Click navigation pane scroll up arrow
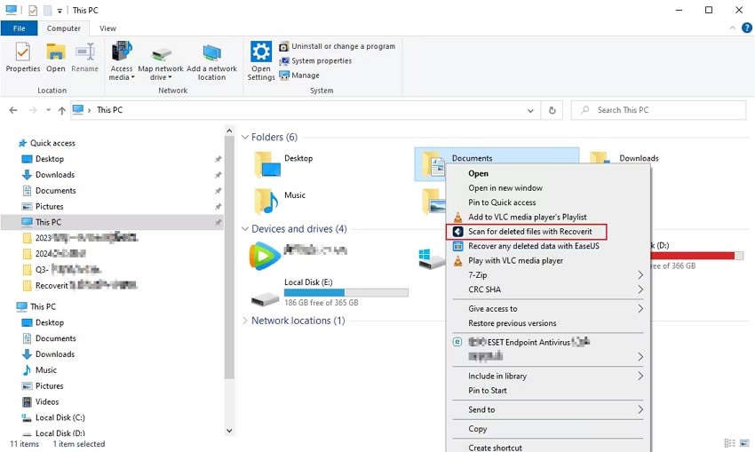755x452 pixels. [x=229, y=131]
